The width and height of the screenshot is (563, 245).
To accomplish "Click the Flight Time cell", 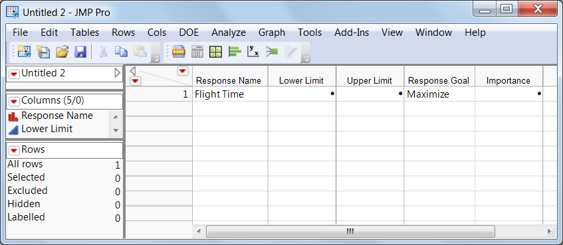I will pyautogui.click(x=230, y=94).
